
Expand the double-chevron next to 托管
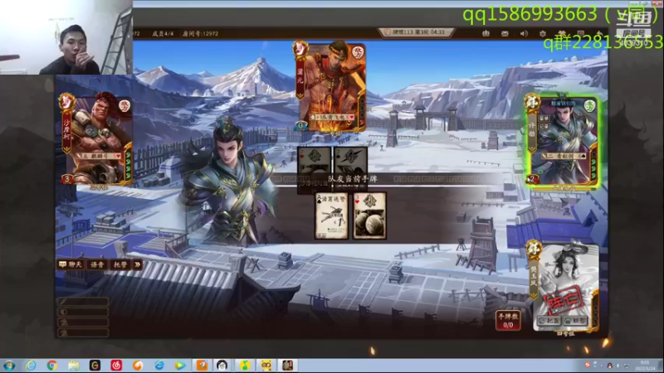[x=138, y=264]
